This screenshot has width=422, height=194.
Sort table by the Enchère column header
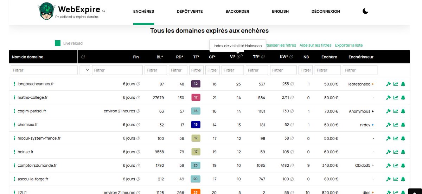click(329, 57)
